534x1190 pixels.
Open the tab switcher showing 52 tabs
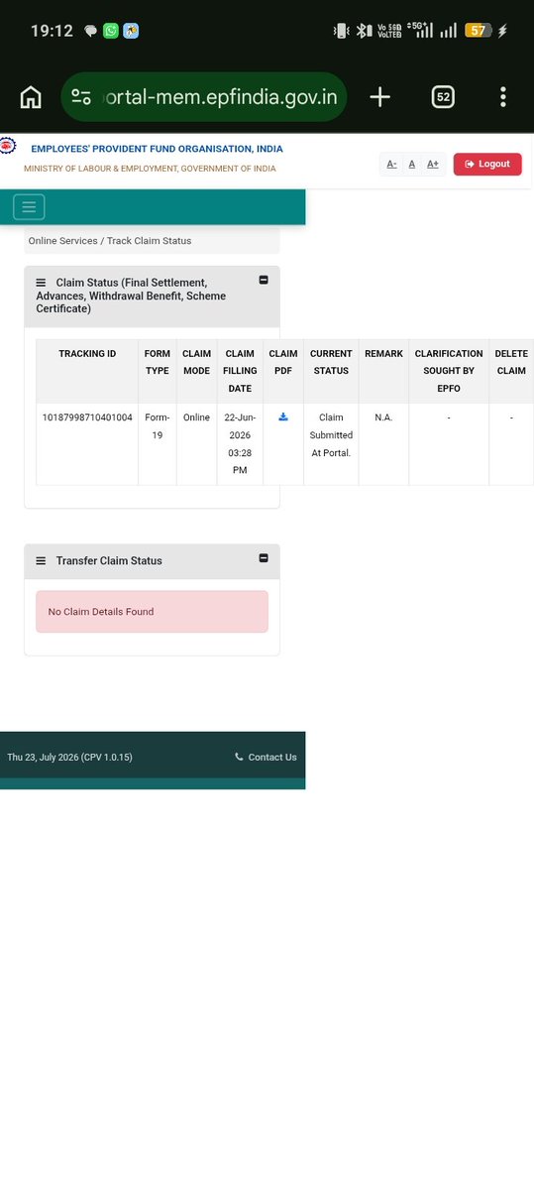[443, 97]
